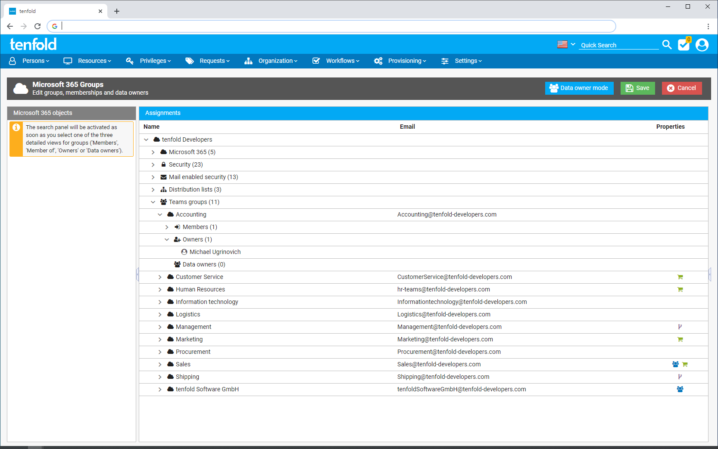The width and height of the screenshot is (718, 449).
Task: Expand the Microsoft 365 (5) node
Action: (x=153, y=152)
